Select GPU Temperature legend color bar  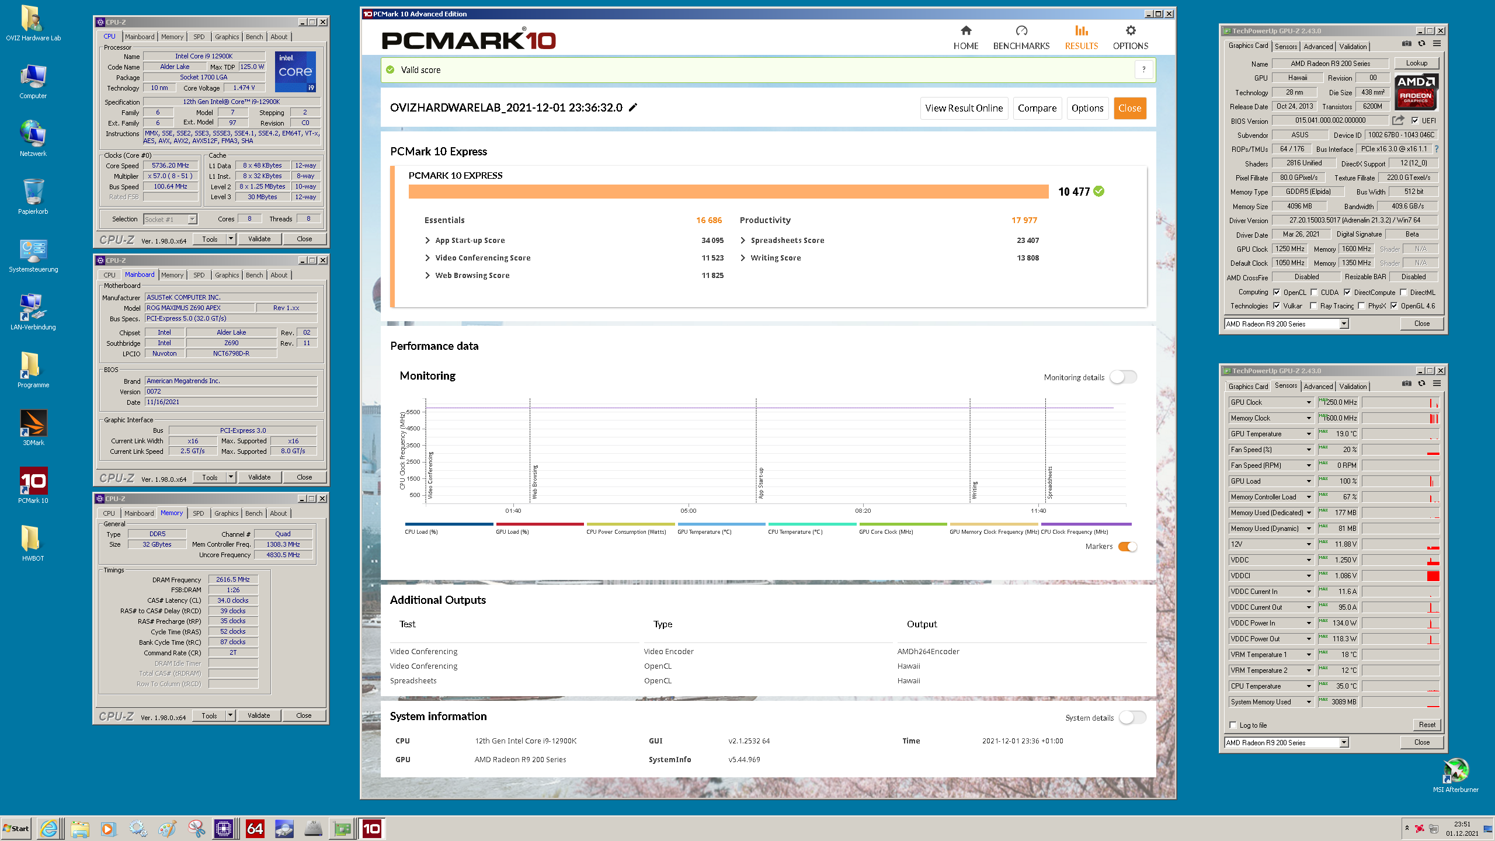point(721,524)
